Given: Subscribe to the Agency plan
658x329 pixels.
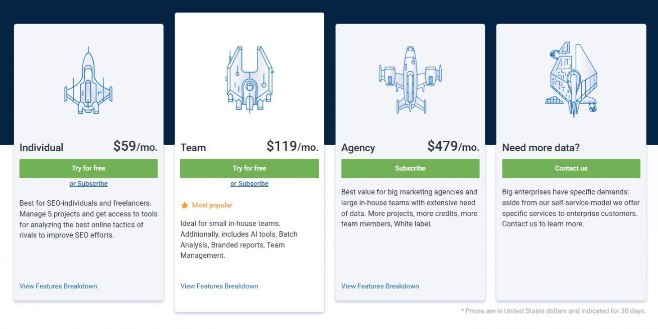Looking at the screenshot, I should [410, 168].
